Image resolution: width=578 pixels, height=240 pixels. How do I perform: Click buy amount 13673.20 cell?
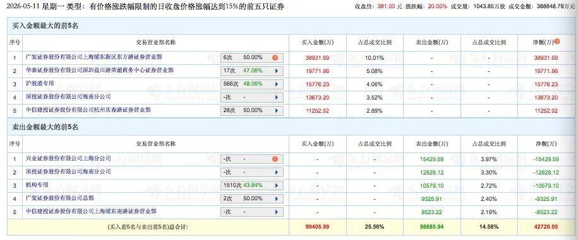click(317, 98)
